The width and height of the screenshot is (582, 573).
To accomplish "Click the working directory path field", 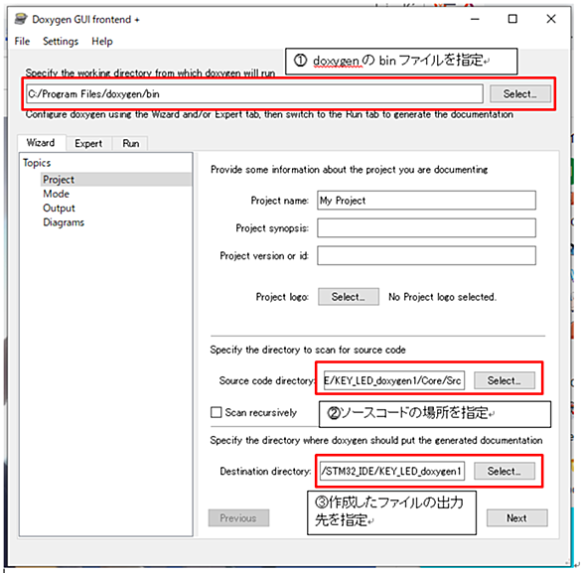I will (254, 94).
